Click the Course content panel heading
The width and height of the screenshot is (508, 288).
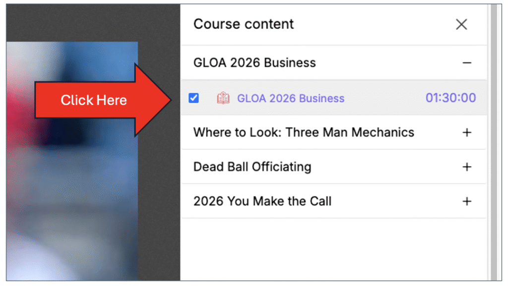click(x=244, y=24)
